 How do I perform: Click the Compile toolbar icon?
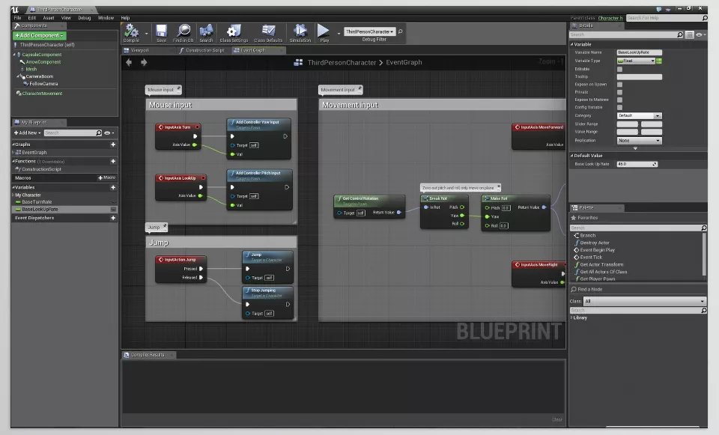[131, 33]
